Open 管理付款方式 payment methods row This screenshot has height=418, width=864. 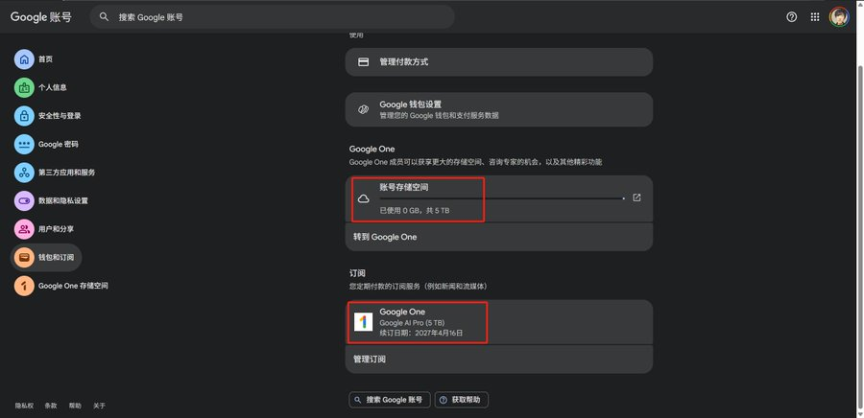[x=498, y=62]
